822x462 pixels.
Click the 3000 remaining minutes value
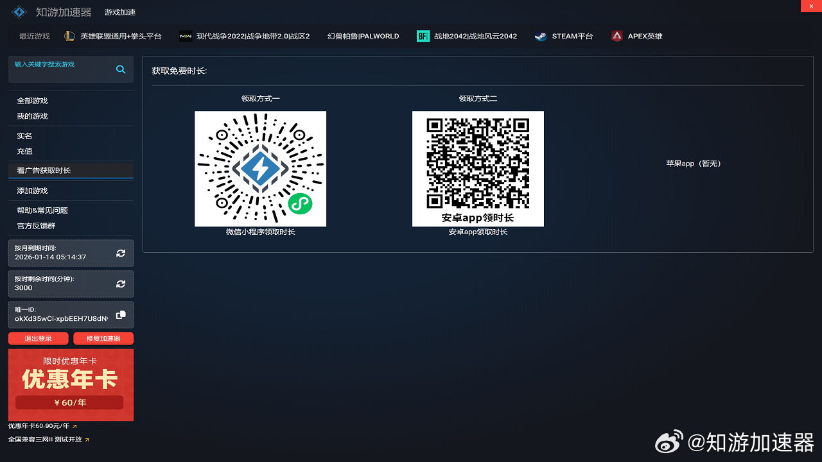24,287
